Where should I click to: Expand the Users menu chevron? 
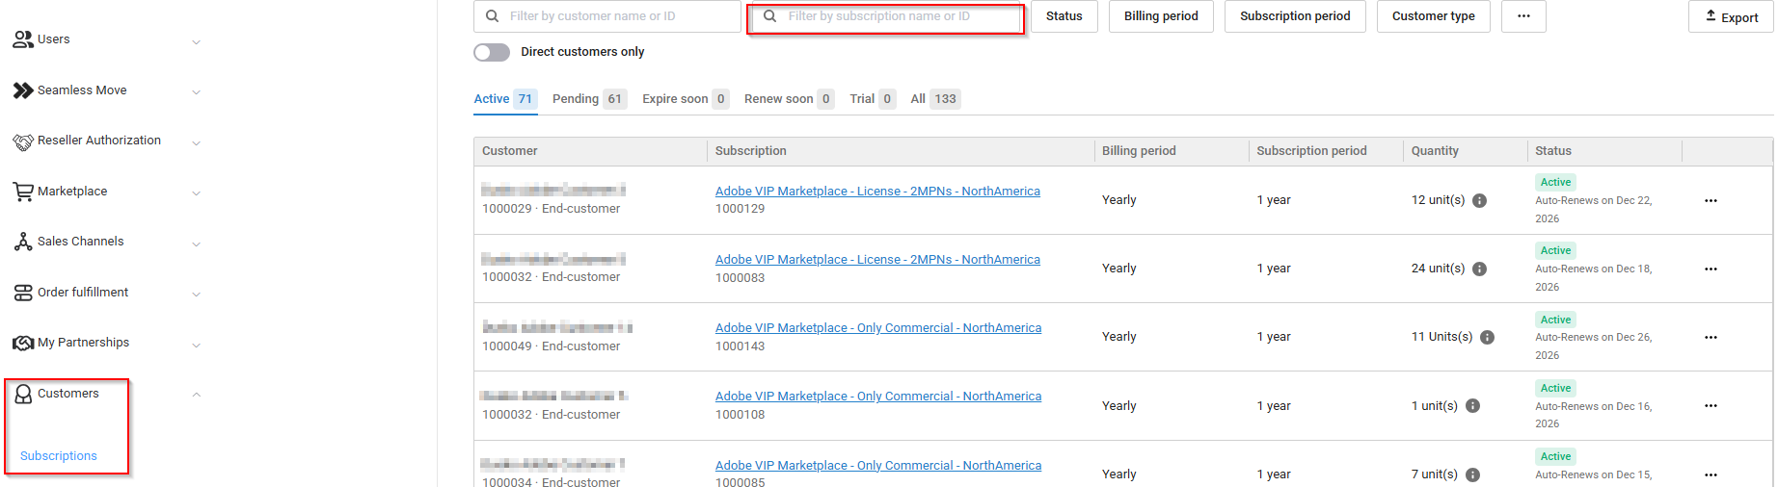196,41
